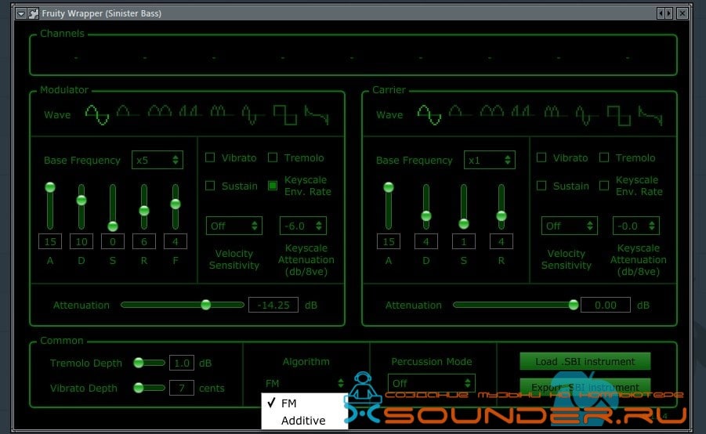Click Vibrato Depth 7 cents value field
706x434 pixels.
coord(182,388)
